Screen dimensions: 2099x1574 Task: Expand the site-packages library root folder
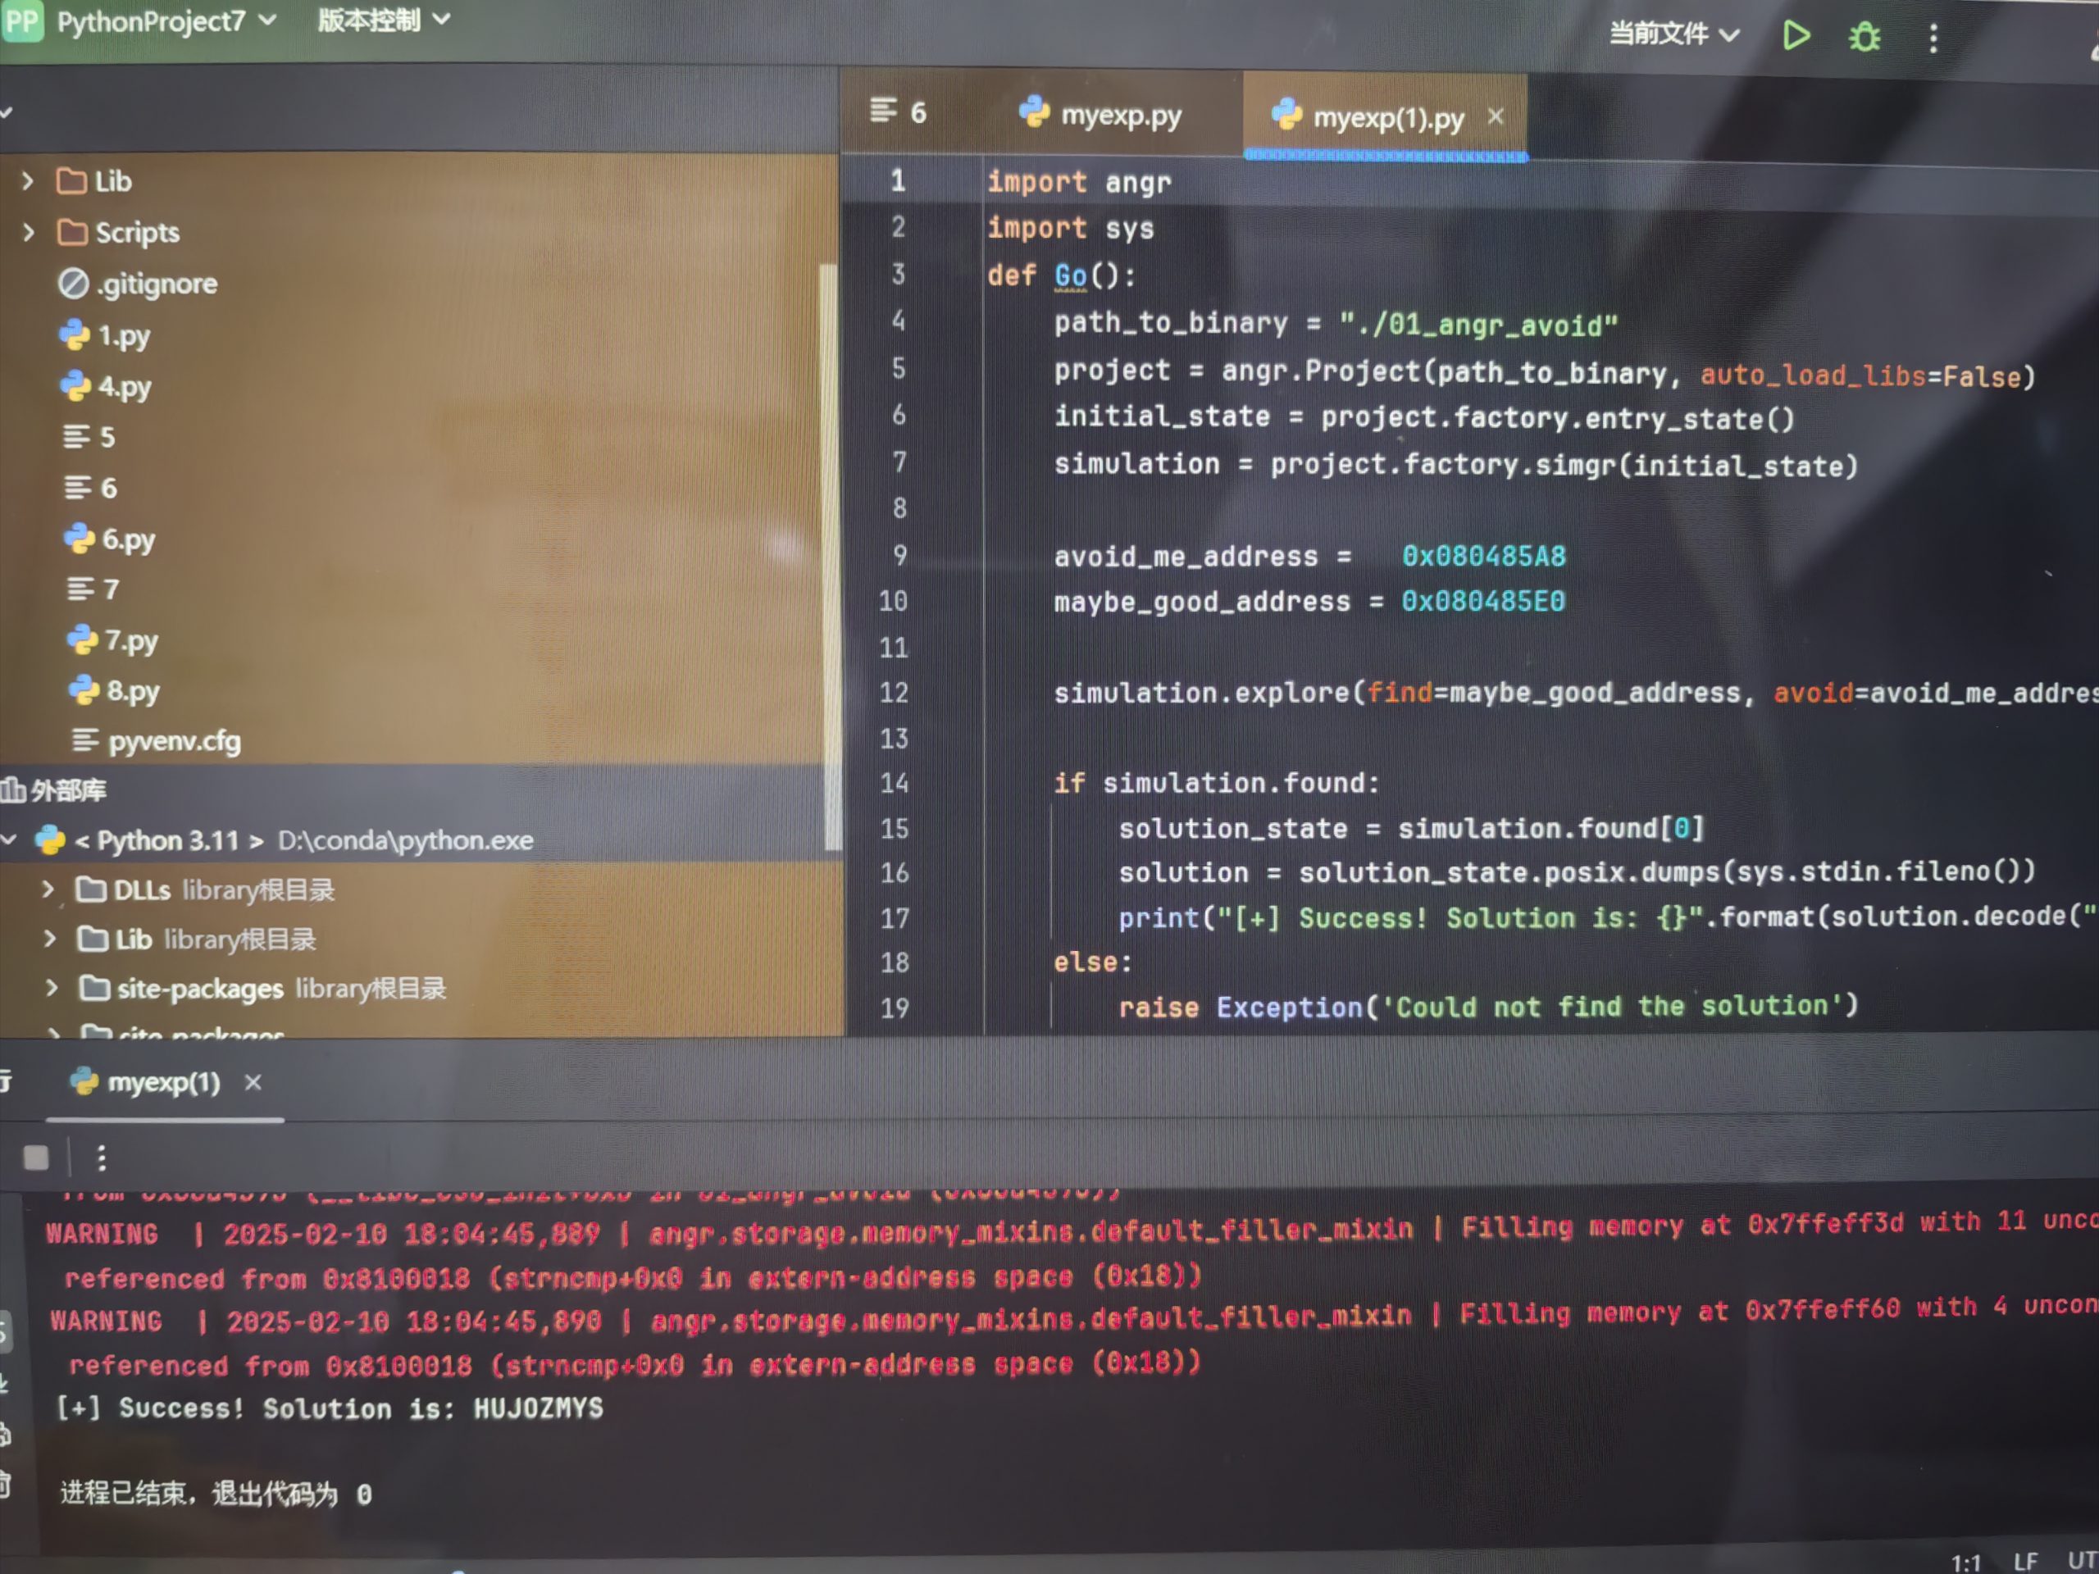pyautogui.click(x=51, y=988)
